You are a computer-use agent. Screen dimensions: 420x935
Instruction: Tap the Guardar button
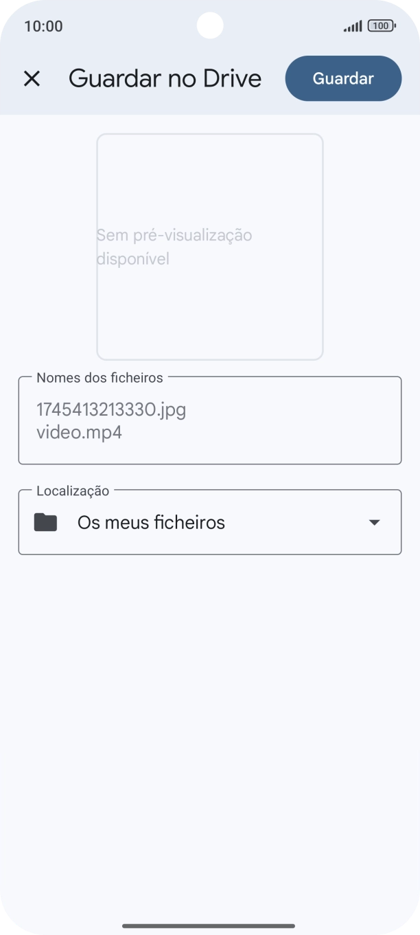coord(343,78)
